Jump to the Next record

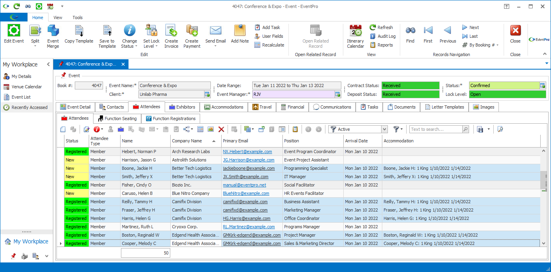point(470,27)
